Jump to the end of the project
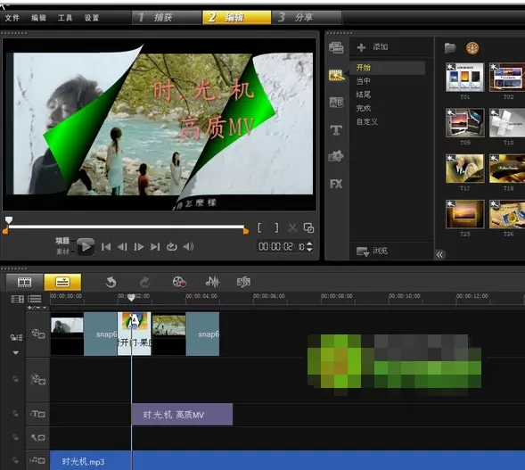This screenshot has width=525, height=470. (155, 247)
